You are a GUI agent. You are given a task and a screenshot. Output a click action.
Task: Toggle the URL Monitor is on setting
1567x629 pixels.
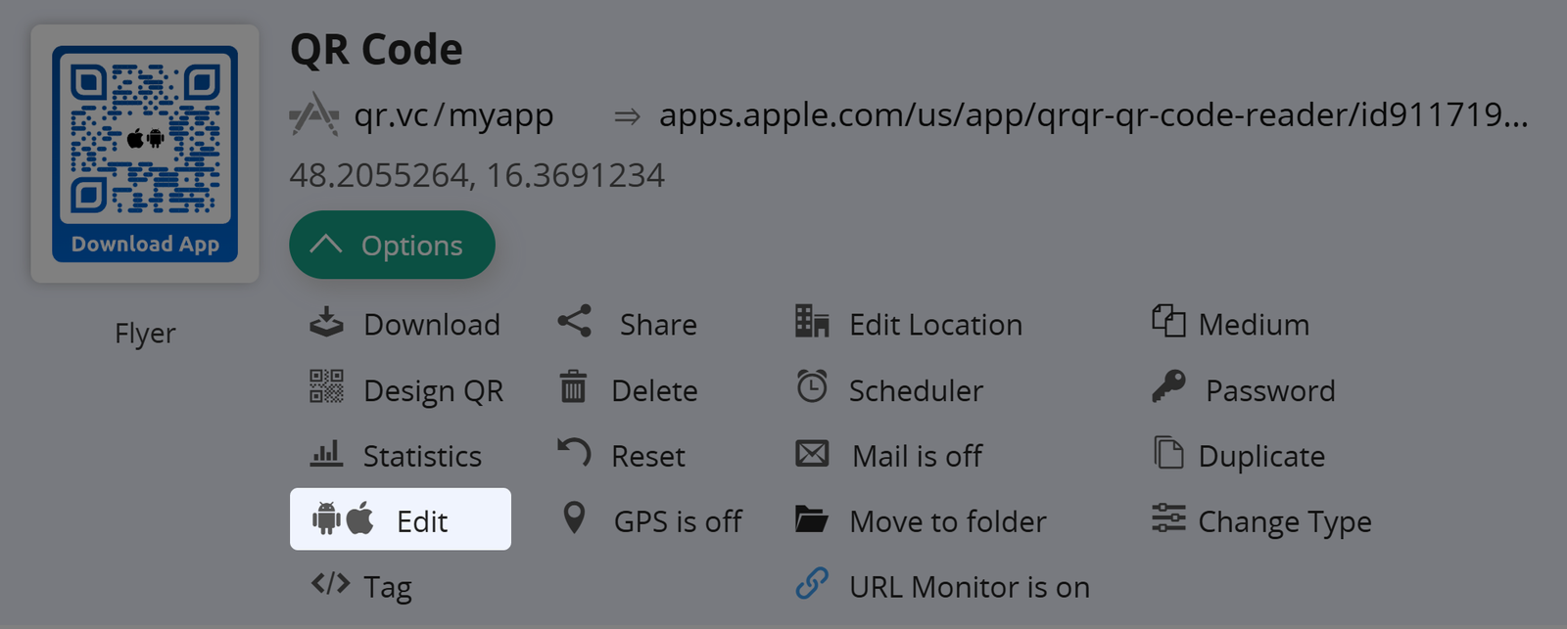coord(969,587)
